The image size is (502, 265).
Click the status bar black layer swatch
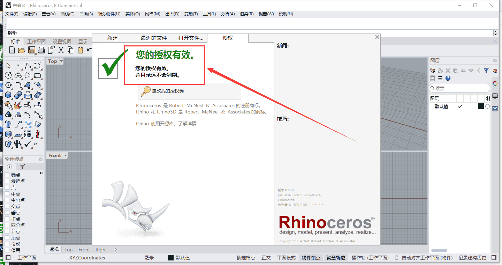(171, 258)
